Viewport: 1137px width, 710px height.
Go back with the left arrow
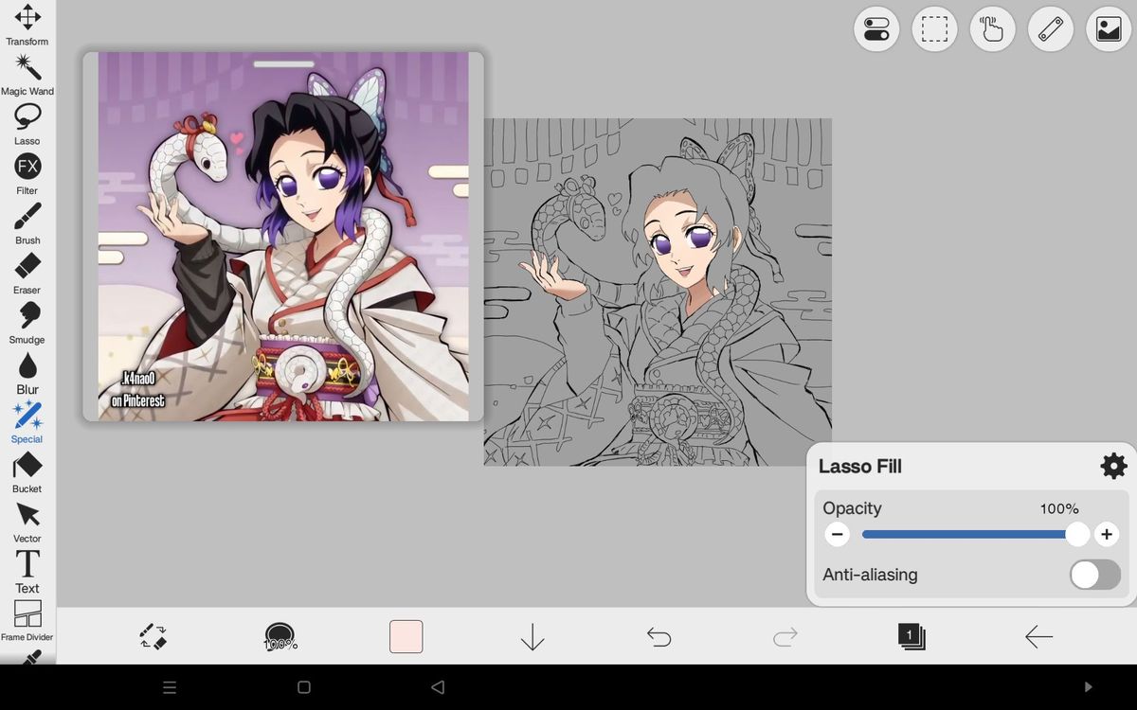[x=1038, y=637]
